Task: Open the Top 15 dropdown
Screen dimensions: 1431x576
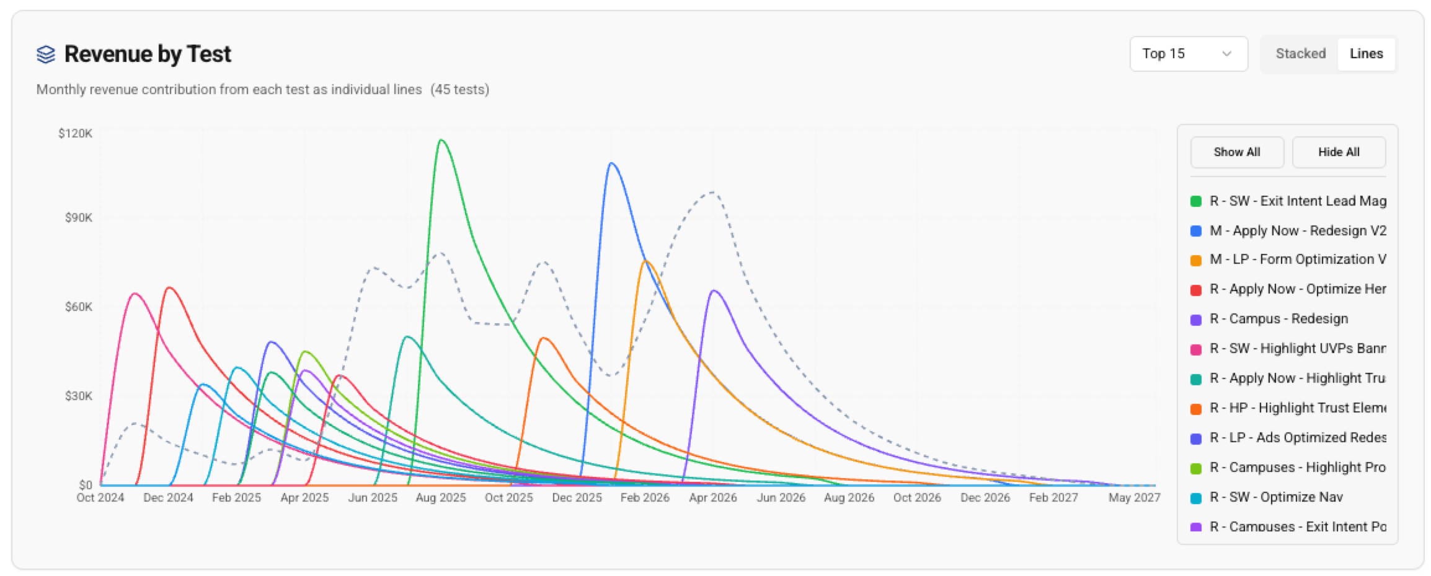Action: [1189, 54]
